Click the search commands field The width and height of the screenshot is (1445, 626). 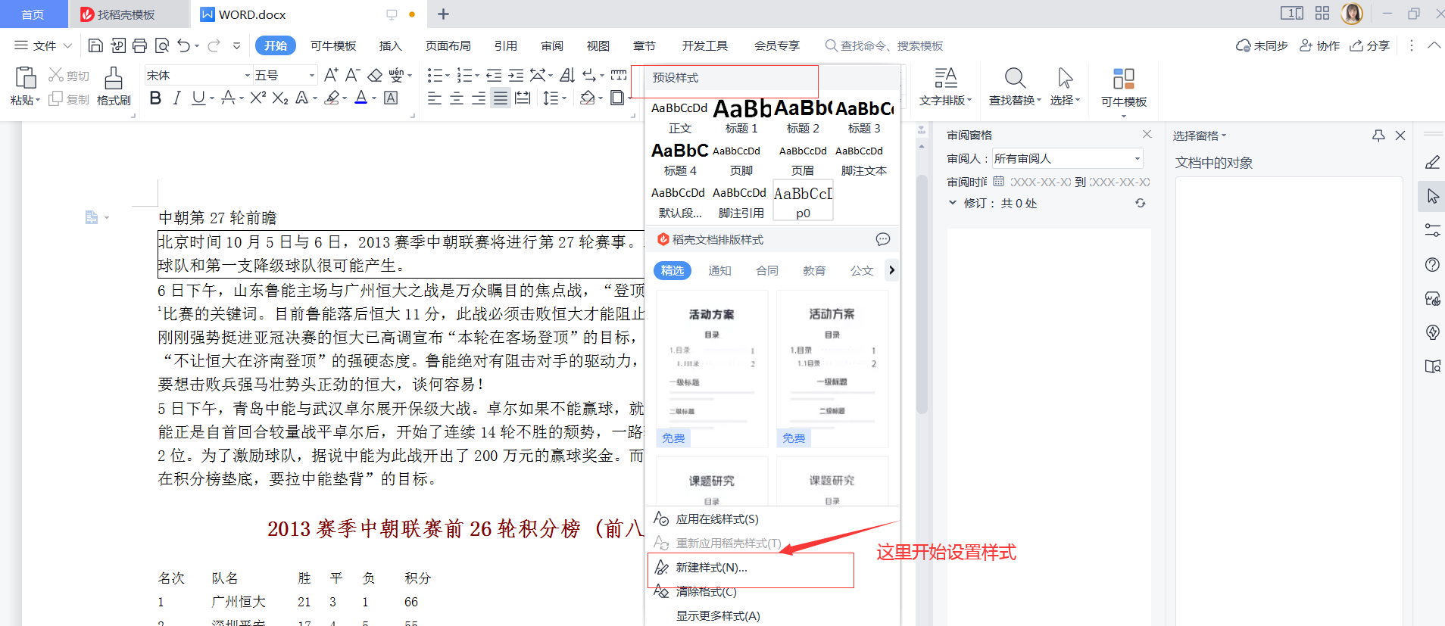(x=885, y=45)
